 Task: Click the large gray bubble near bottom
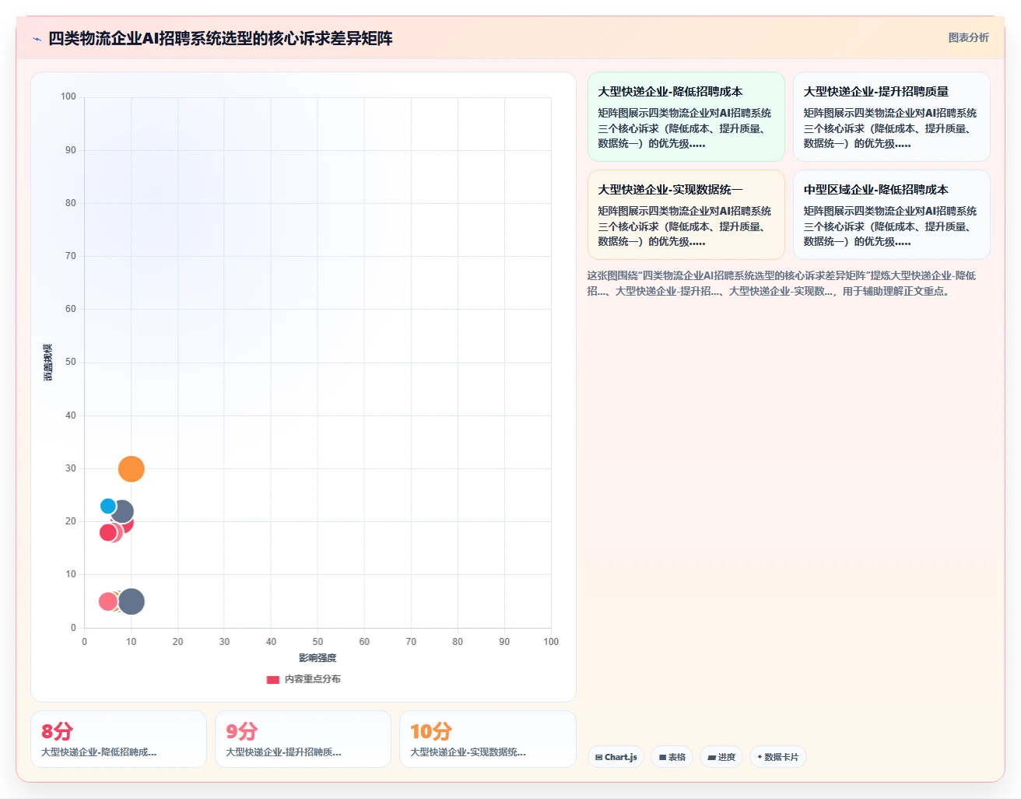point(132,601)
